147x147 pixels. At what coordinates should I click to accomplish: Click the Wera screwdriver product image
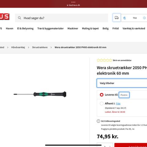40,94
